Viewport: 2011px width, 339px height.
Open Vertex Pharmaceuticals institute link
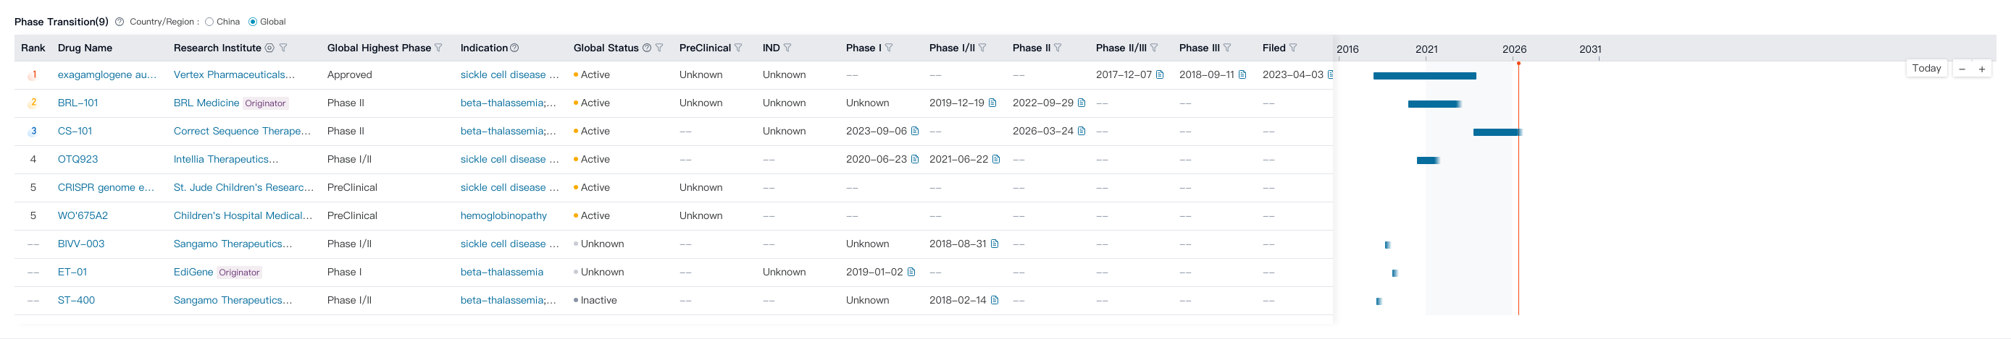[234, 75]
